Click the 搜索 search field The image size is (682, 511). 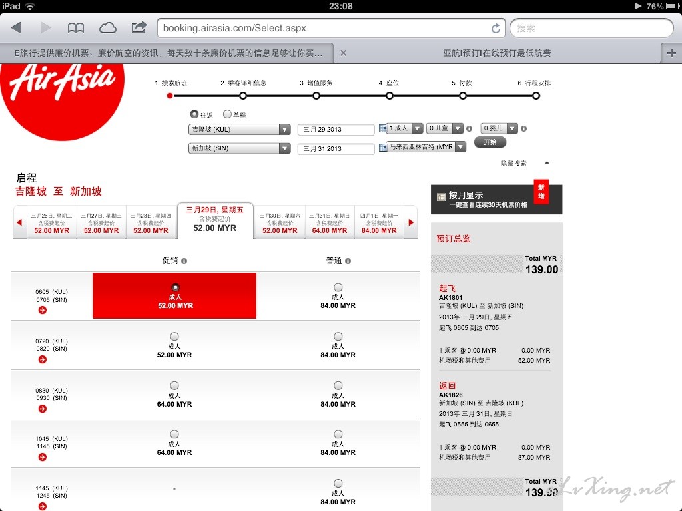591,28
